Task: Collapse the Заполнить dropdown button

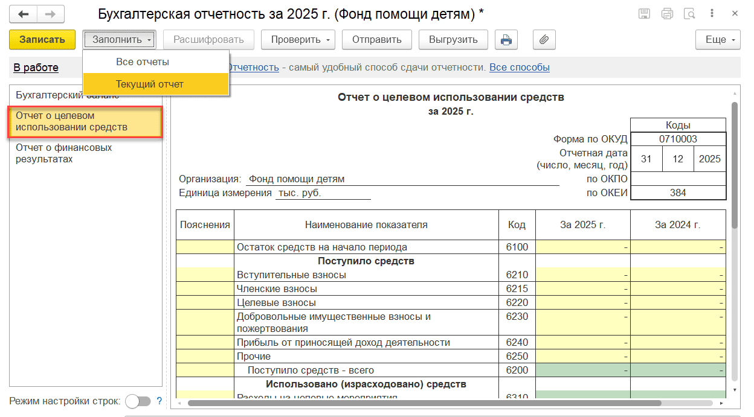Action: coord(120,40)
